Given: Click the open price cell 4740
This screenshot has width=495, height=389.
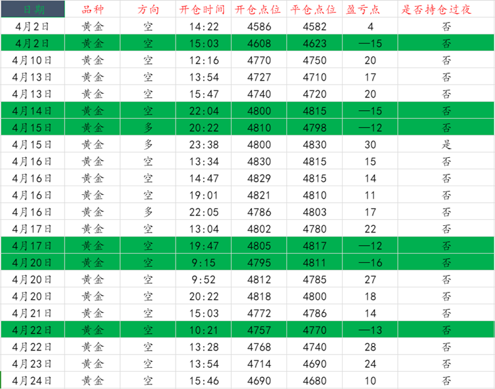Looking at the screenshot, I should pyautogui.click(x=259, y=94).
